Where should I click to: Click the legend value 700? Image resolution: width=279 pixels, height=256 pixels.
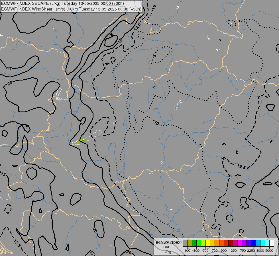pos(215,251)
